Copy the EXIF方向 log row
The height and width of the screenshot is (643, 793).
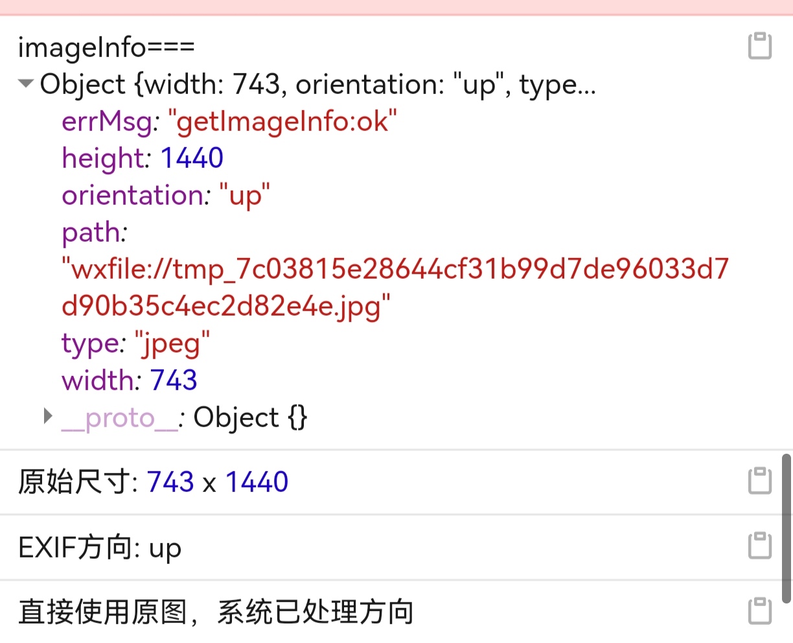point(759,546)
